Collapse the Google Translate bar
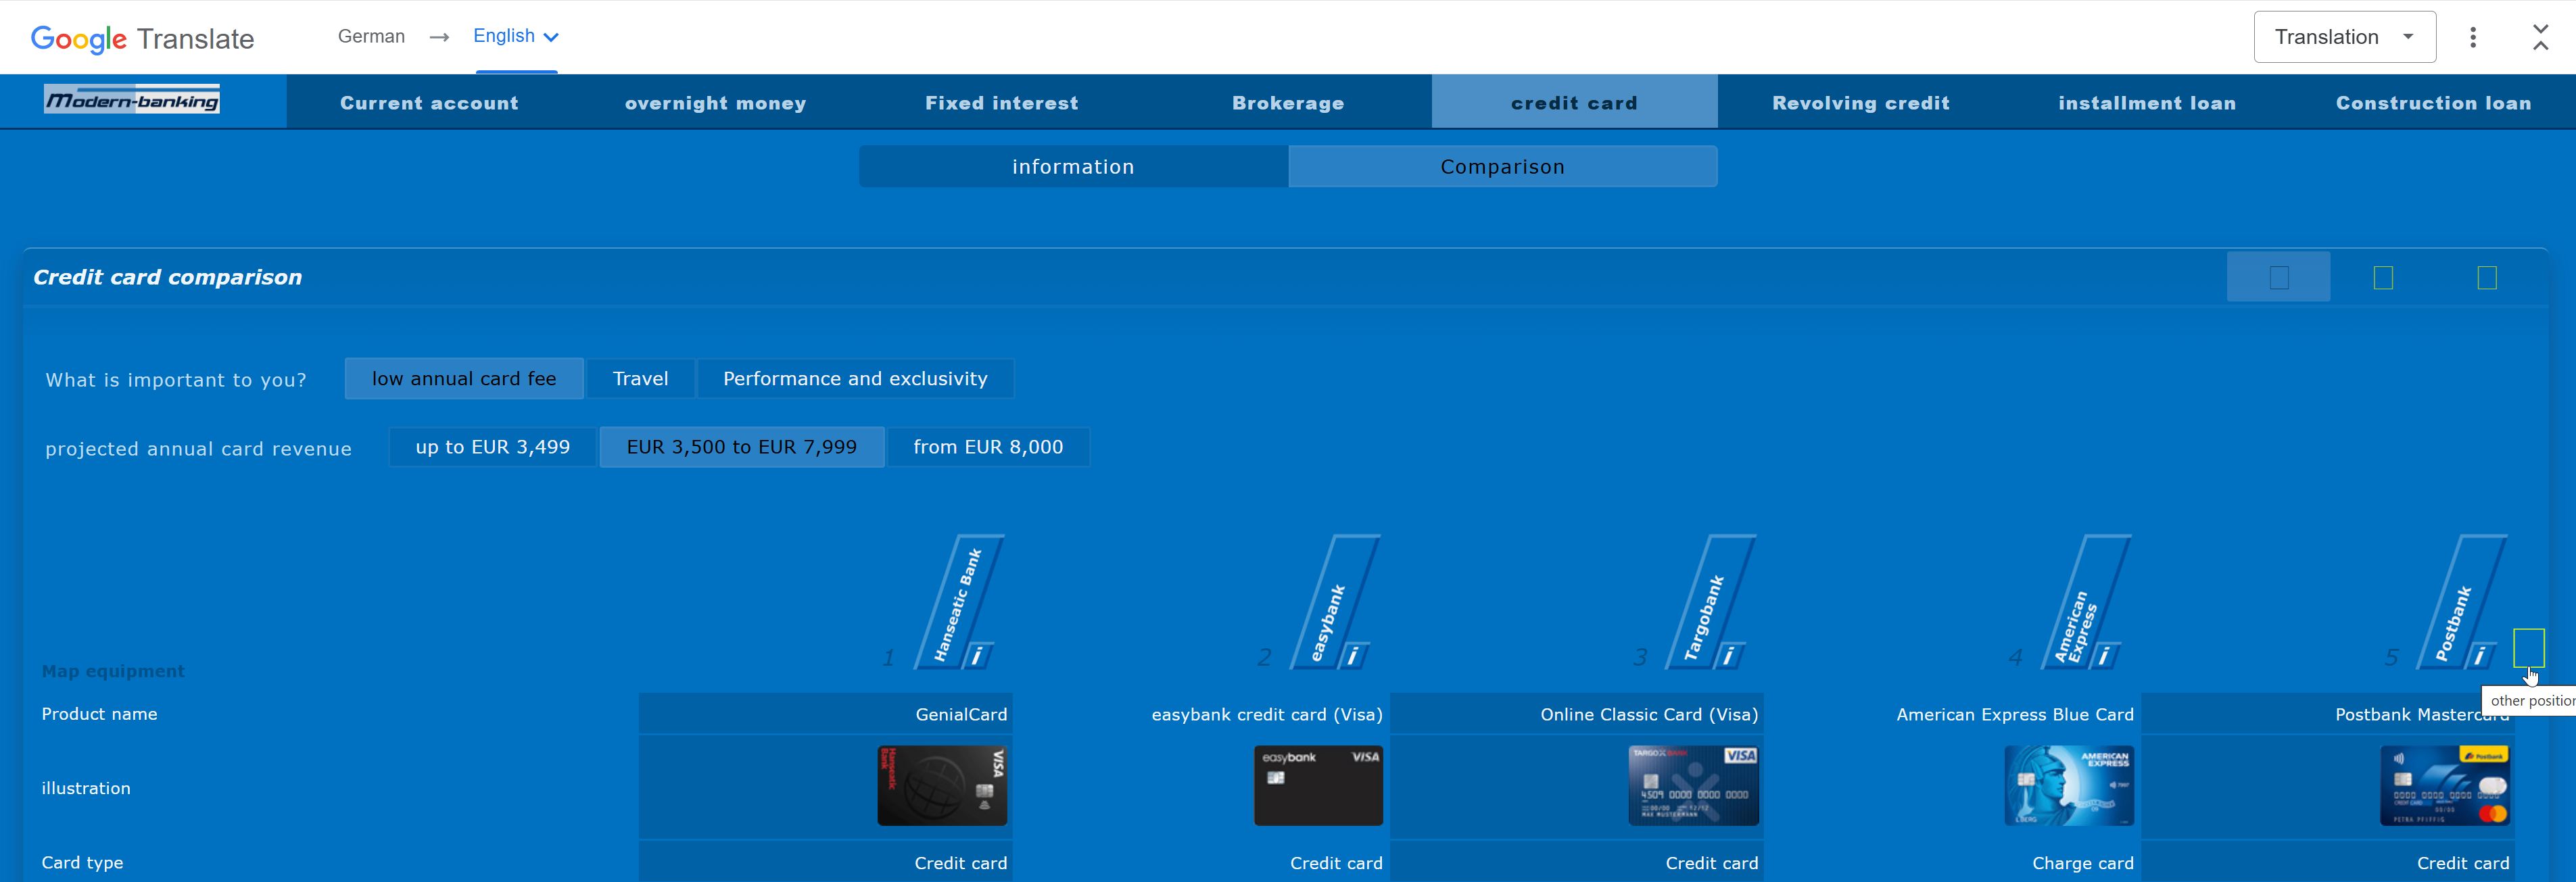2576x882 pixels. 2540,37
